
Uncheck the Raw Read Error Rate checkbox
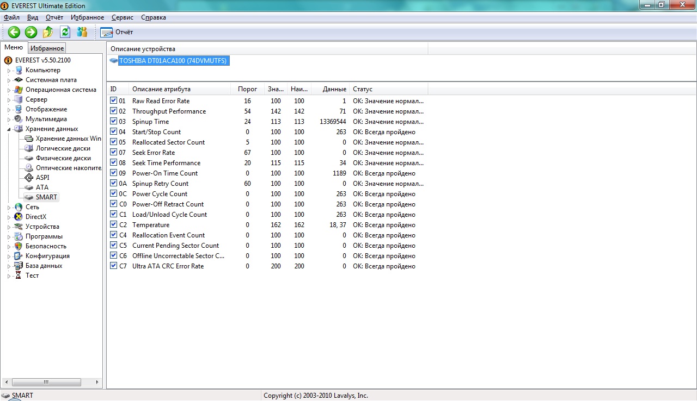pos(113,101)
